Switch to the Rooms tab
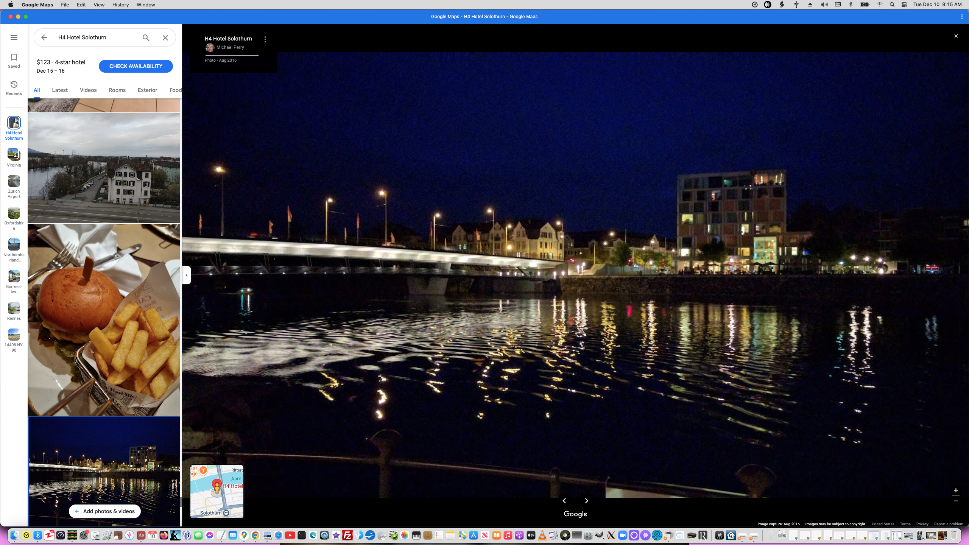Image resolution: width=969 pixels, height=545 pixels. [x=117, y=90]
